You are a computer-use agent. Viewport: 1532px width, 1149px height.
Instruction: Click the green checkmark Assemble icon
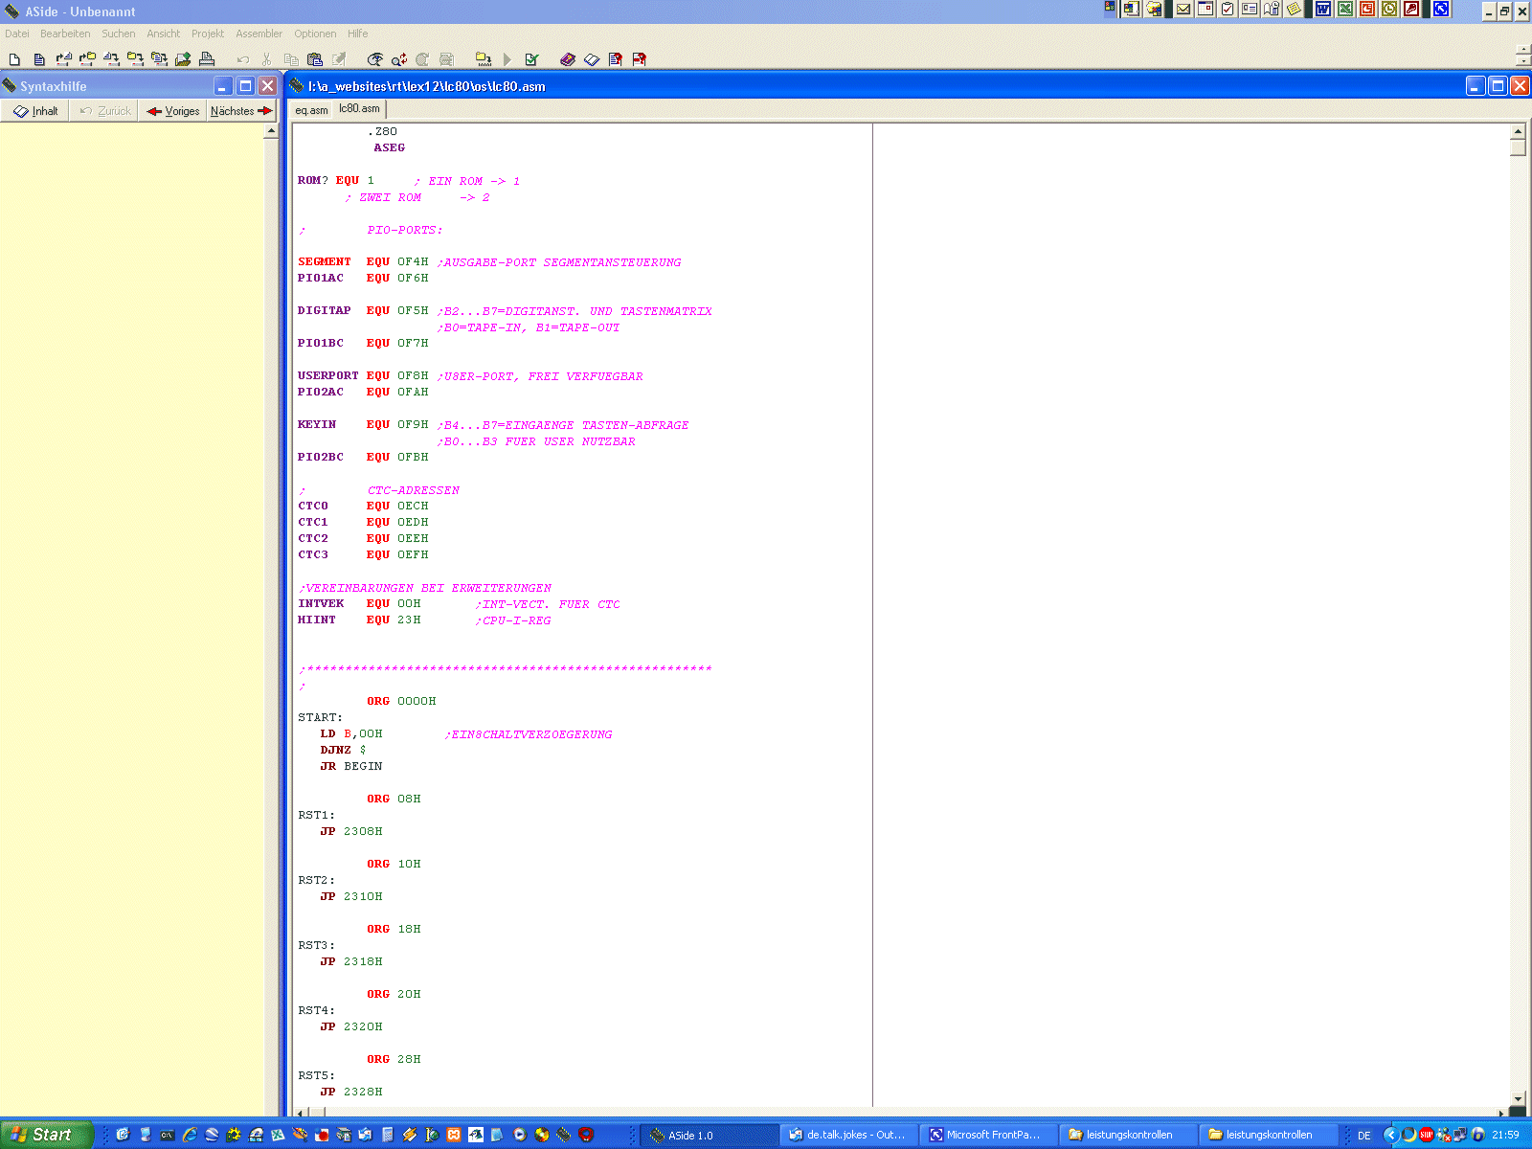tap(531, 59)
